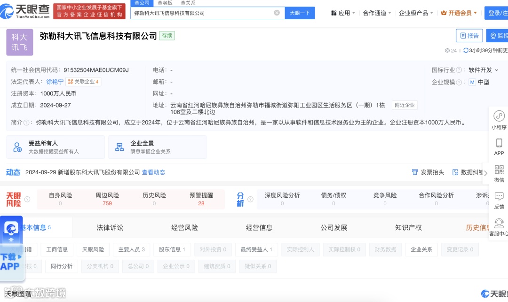Open the 公司发展 tab
This screenshot has height=302, width=508.
point(333,228)
